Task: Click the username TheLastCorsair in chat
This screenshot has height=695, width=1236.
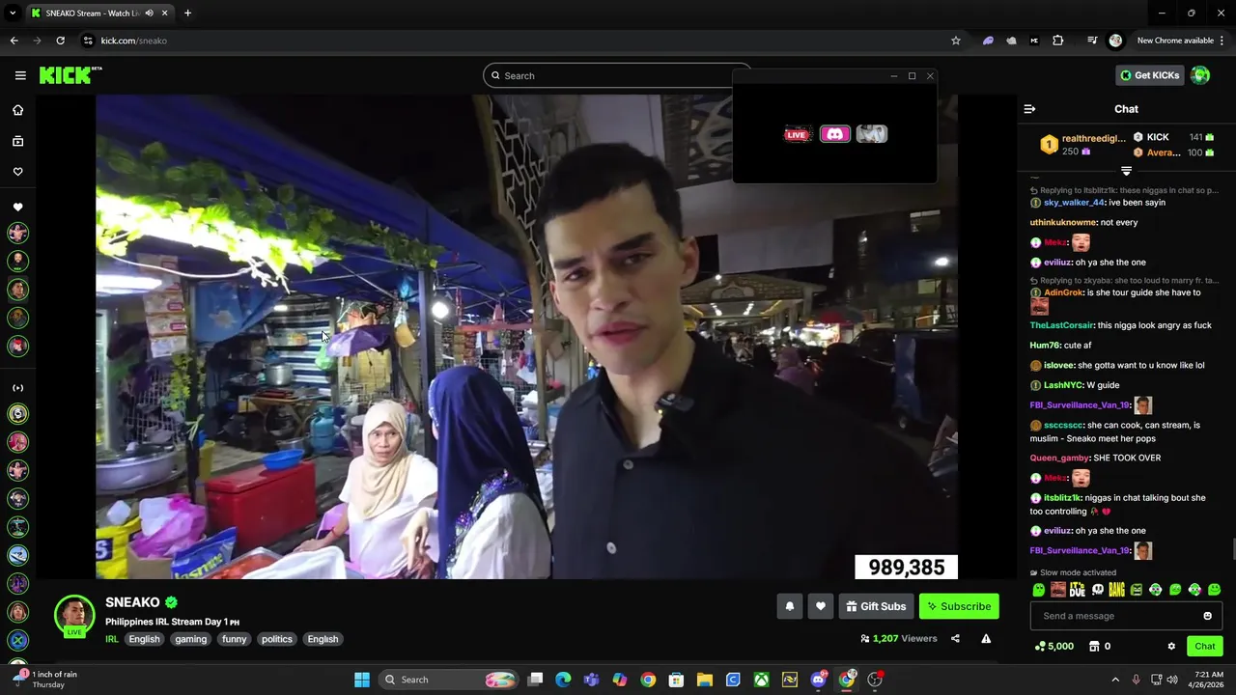Action: (x=1061, y=325)
